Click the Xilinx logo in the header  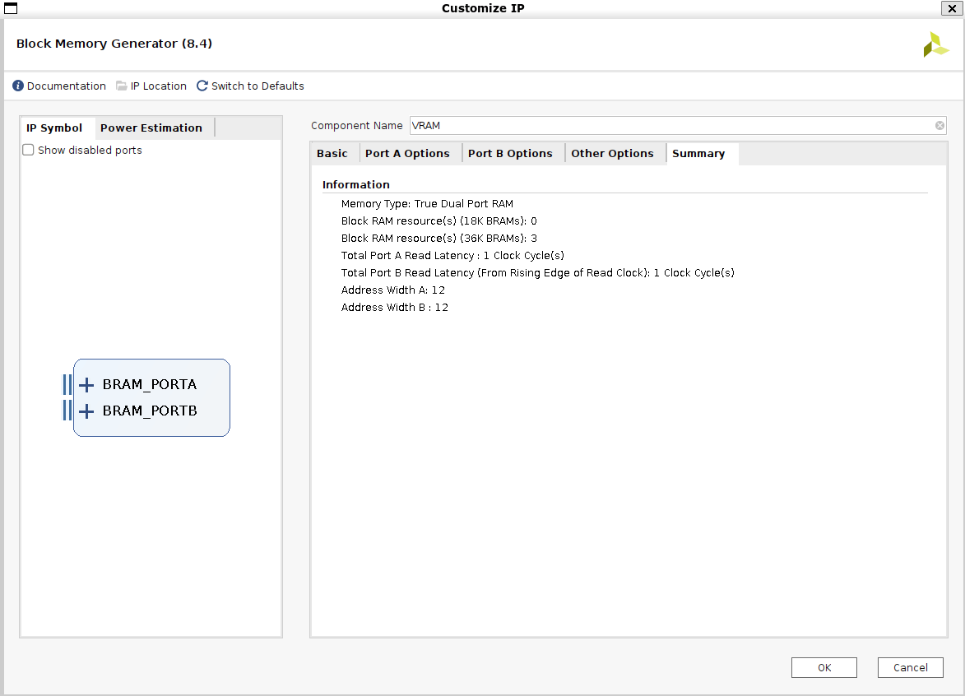pyautogui.click(x=935, y=44)
